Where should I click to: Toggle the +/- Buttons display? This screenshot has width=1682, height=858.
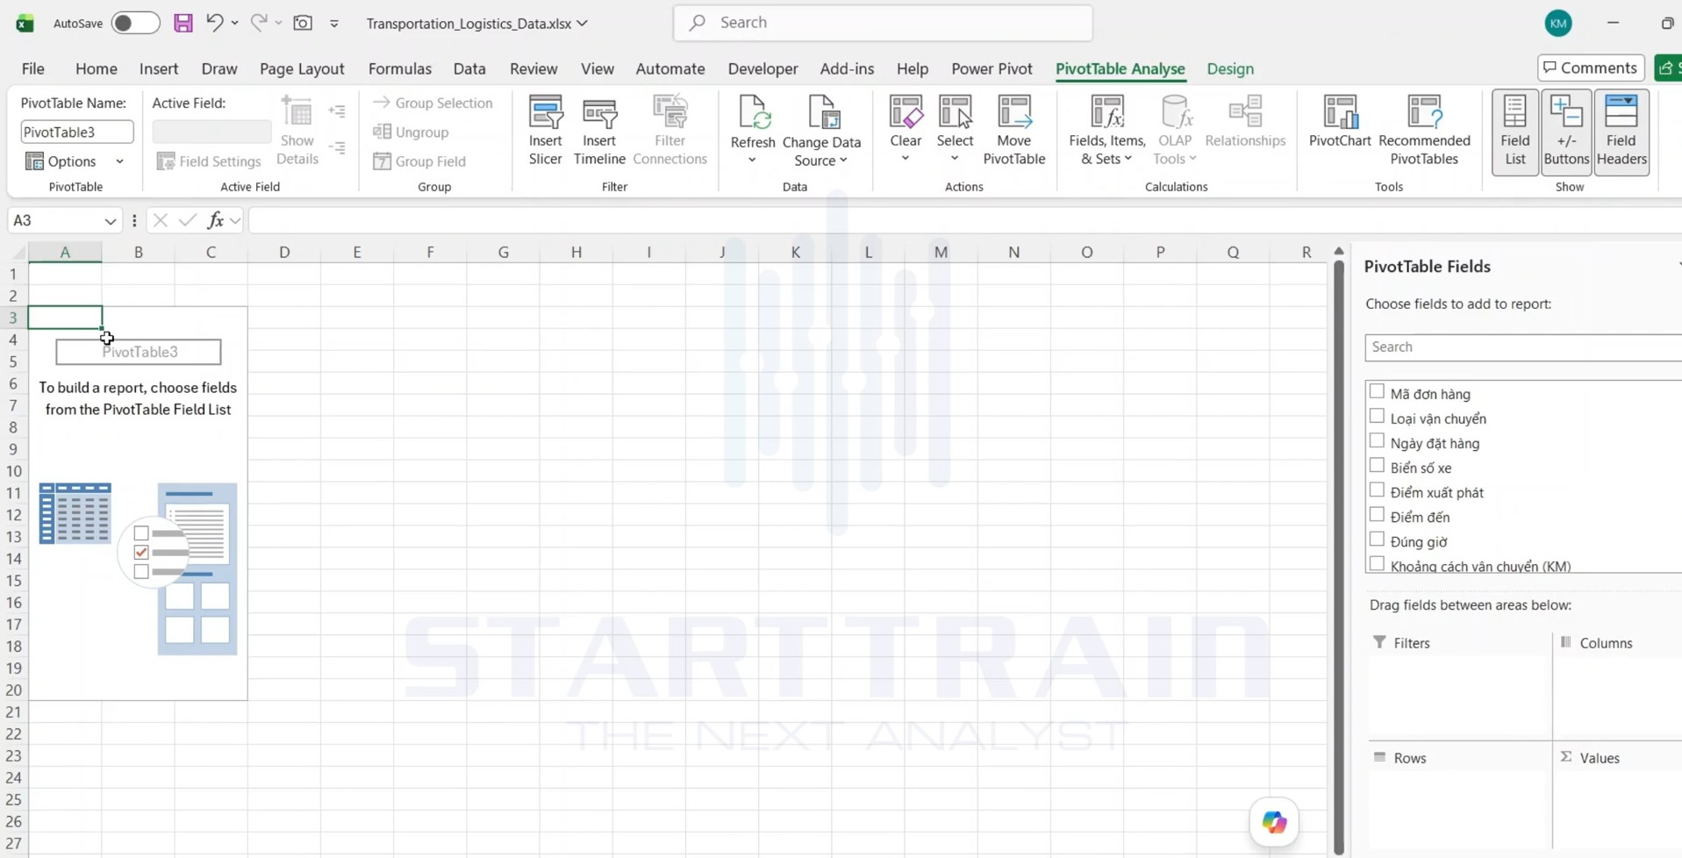click(1566, 132)
